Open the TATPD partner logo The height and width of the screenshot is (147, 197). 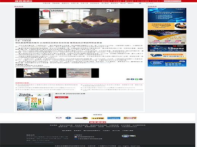pyautogui.click(x=97, y=118)
